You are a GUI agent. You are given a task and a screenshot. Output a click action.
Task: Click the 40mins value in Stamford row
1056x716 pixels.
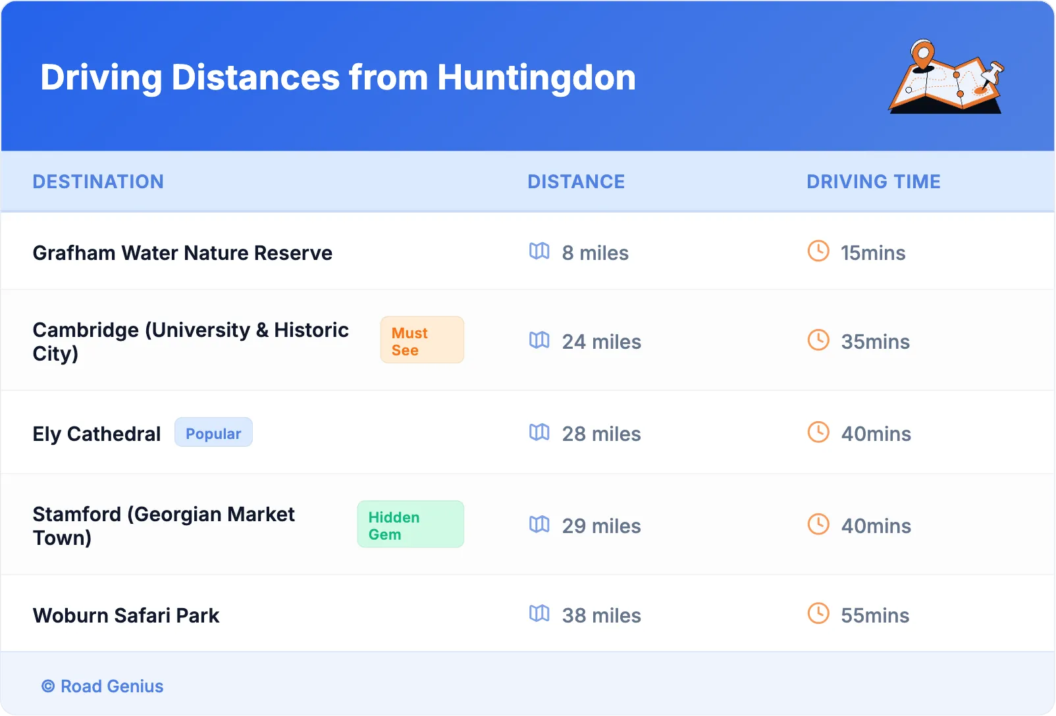point(876,526)
